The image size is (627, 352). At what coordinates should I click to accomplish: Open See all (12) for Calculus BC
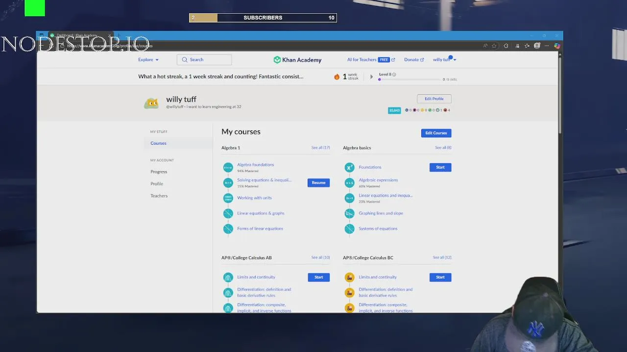(x=442, y=258)
